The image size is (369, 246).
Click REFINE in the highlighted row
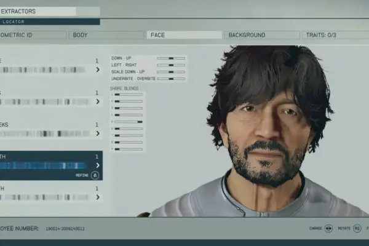(82, 175)
